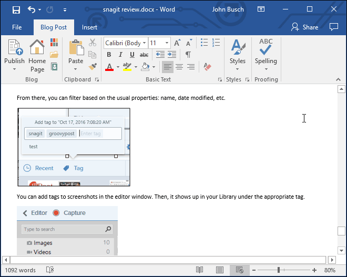
Task: Click the vertical scrollbar down arrow
Action: (341, 250)
